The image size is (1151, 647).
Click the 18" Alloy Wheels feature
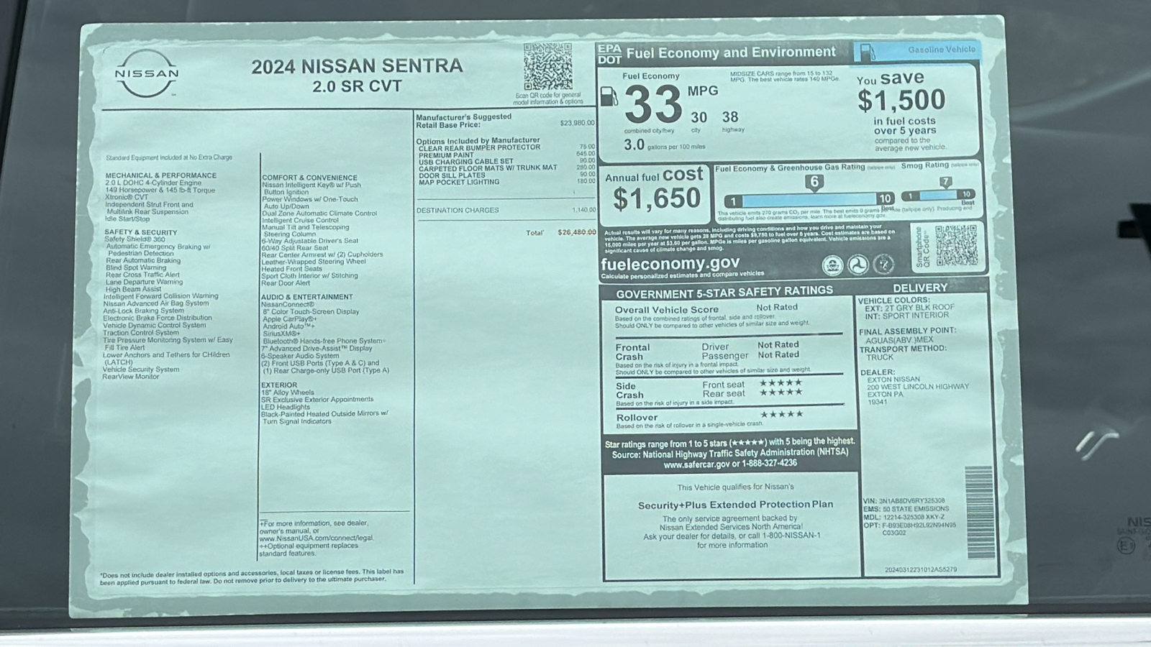[x=288, y=393]
